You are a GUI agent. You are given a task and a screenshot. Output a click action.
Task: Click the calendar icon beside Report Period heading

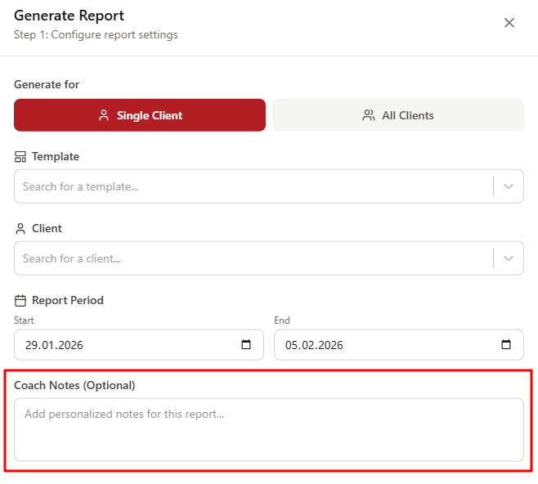pyautogui.click(x=20, y=301)
